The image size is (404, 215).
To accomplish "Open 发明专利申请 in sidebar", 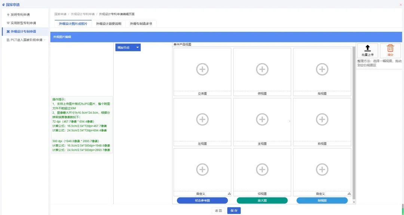I will point(25,15).
